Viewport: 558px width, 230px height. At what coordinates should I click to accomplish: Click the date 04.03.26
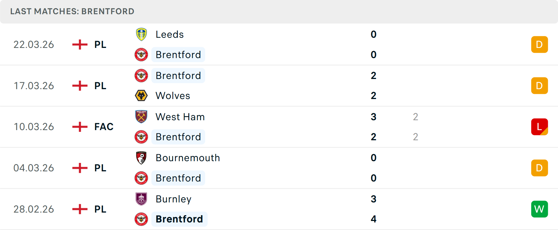[34, 168]
